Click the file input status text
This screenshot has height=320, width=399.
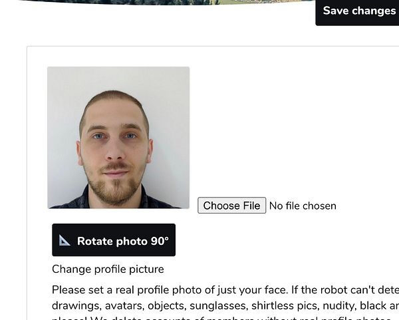[303, 206]
